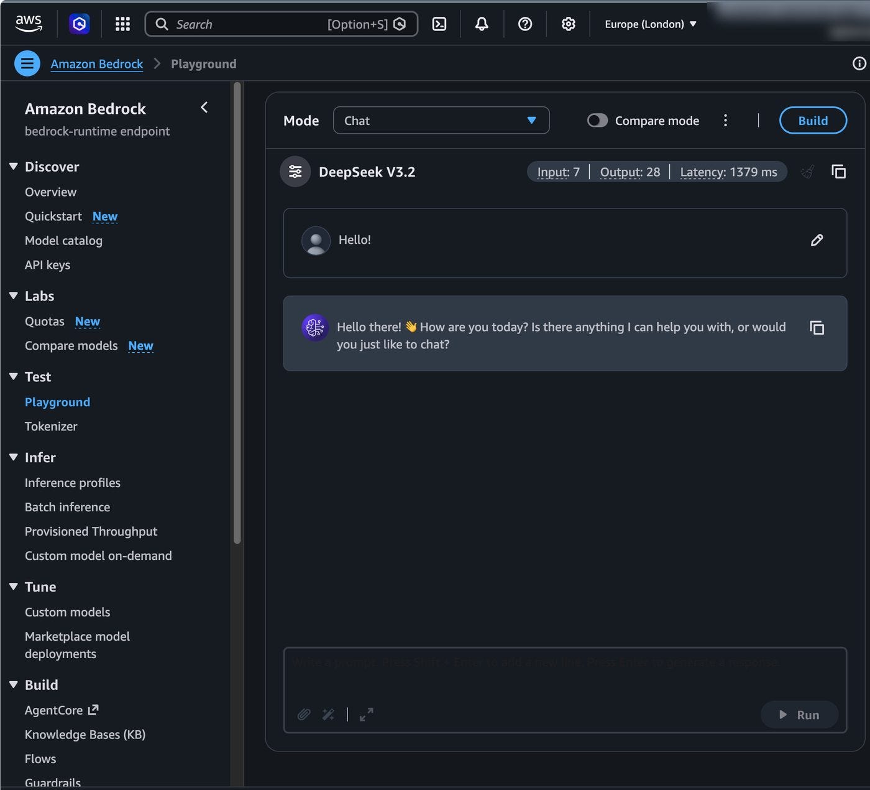Click the Latency: 1379 ms stat
The image size is (870, 790).
point(728,172)
